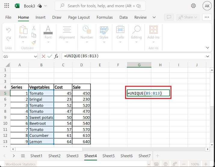Open the Book3 title dropdown chevron
Viewport: 215px width, 167px height.
click(x=45, y=6)
